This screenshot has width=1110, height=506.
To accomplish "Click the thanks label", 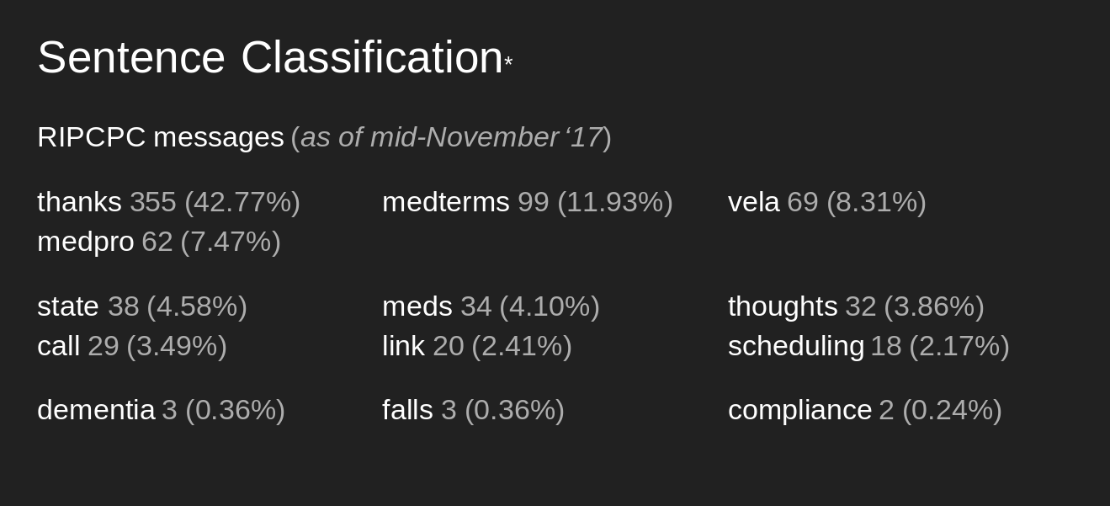I will (79, 202).
